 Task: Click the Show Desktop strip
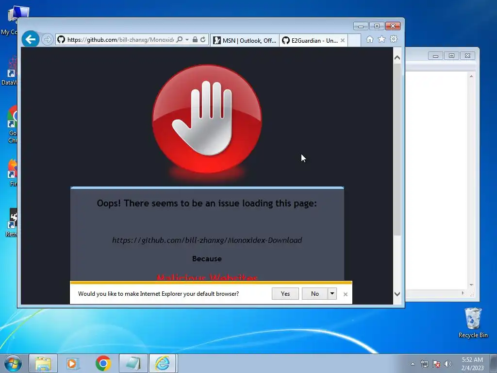coord(494,363)
